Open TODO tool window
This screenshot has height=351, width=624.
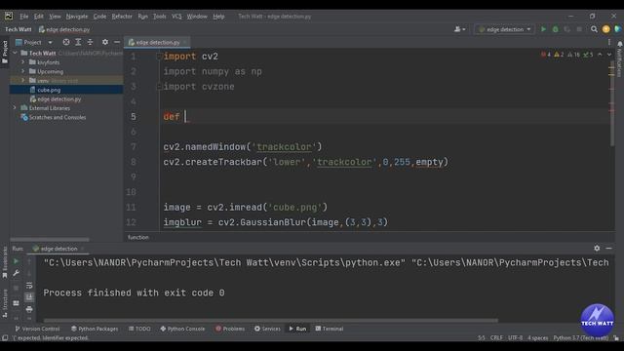coord(139,329)
